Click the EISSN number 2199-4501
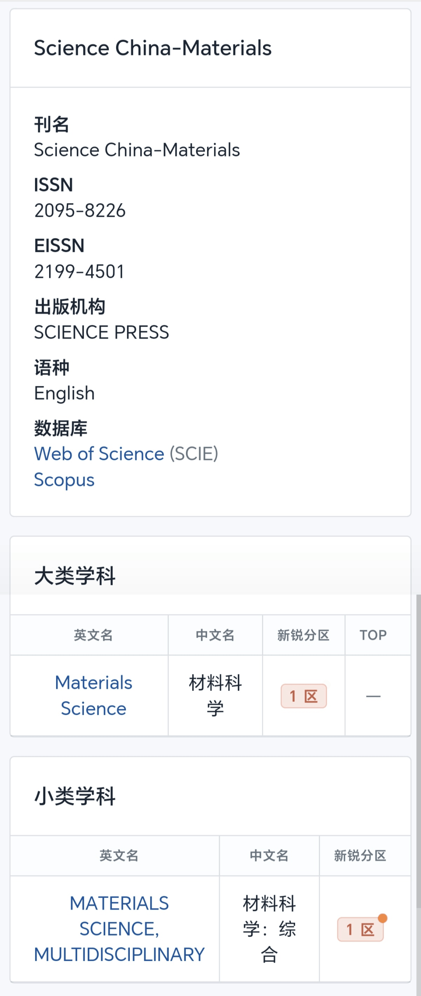Screen dimensions: 421x996 coord(79,271)
